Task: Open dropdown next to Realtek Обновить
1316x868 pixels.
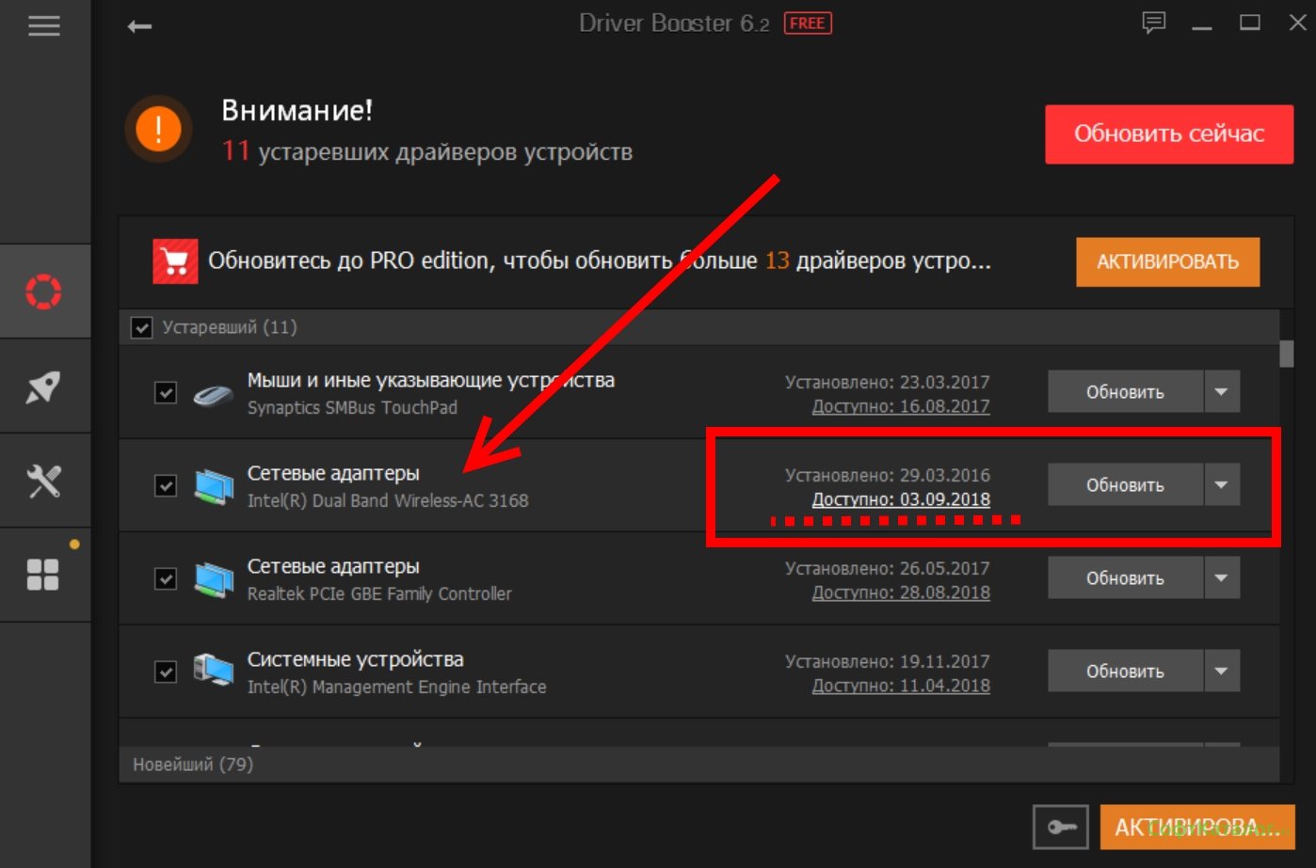Action: pos(1222,578)
